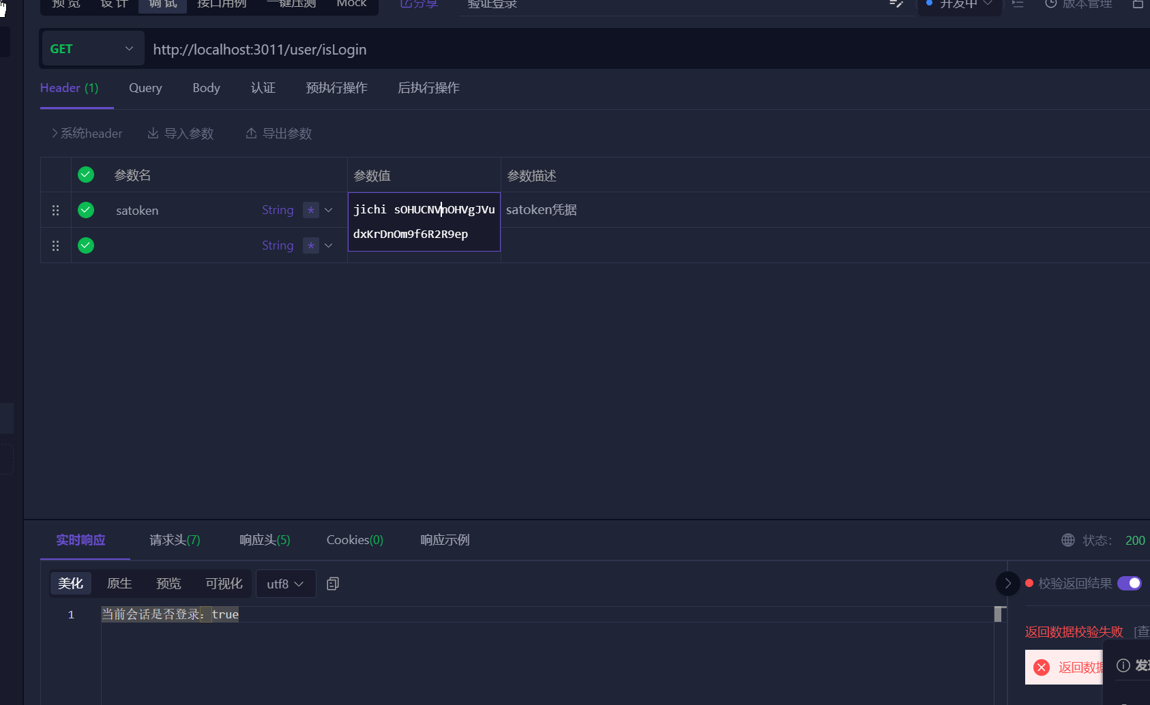This screenshot has width=1150, height=705.
Task: Open the GET method dropdown
Action: [x=92, y=49]
